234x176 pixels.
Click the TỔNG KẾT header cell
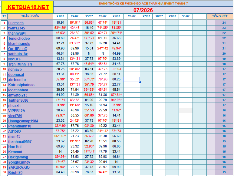click(x=220, y=16)
